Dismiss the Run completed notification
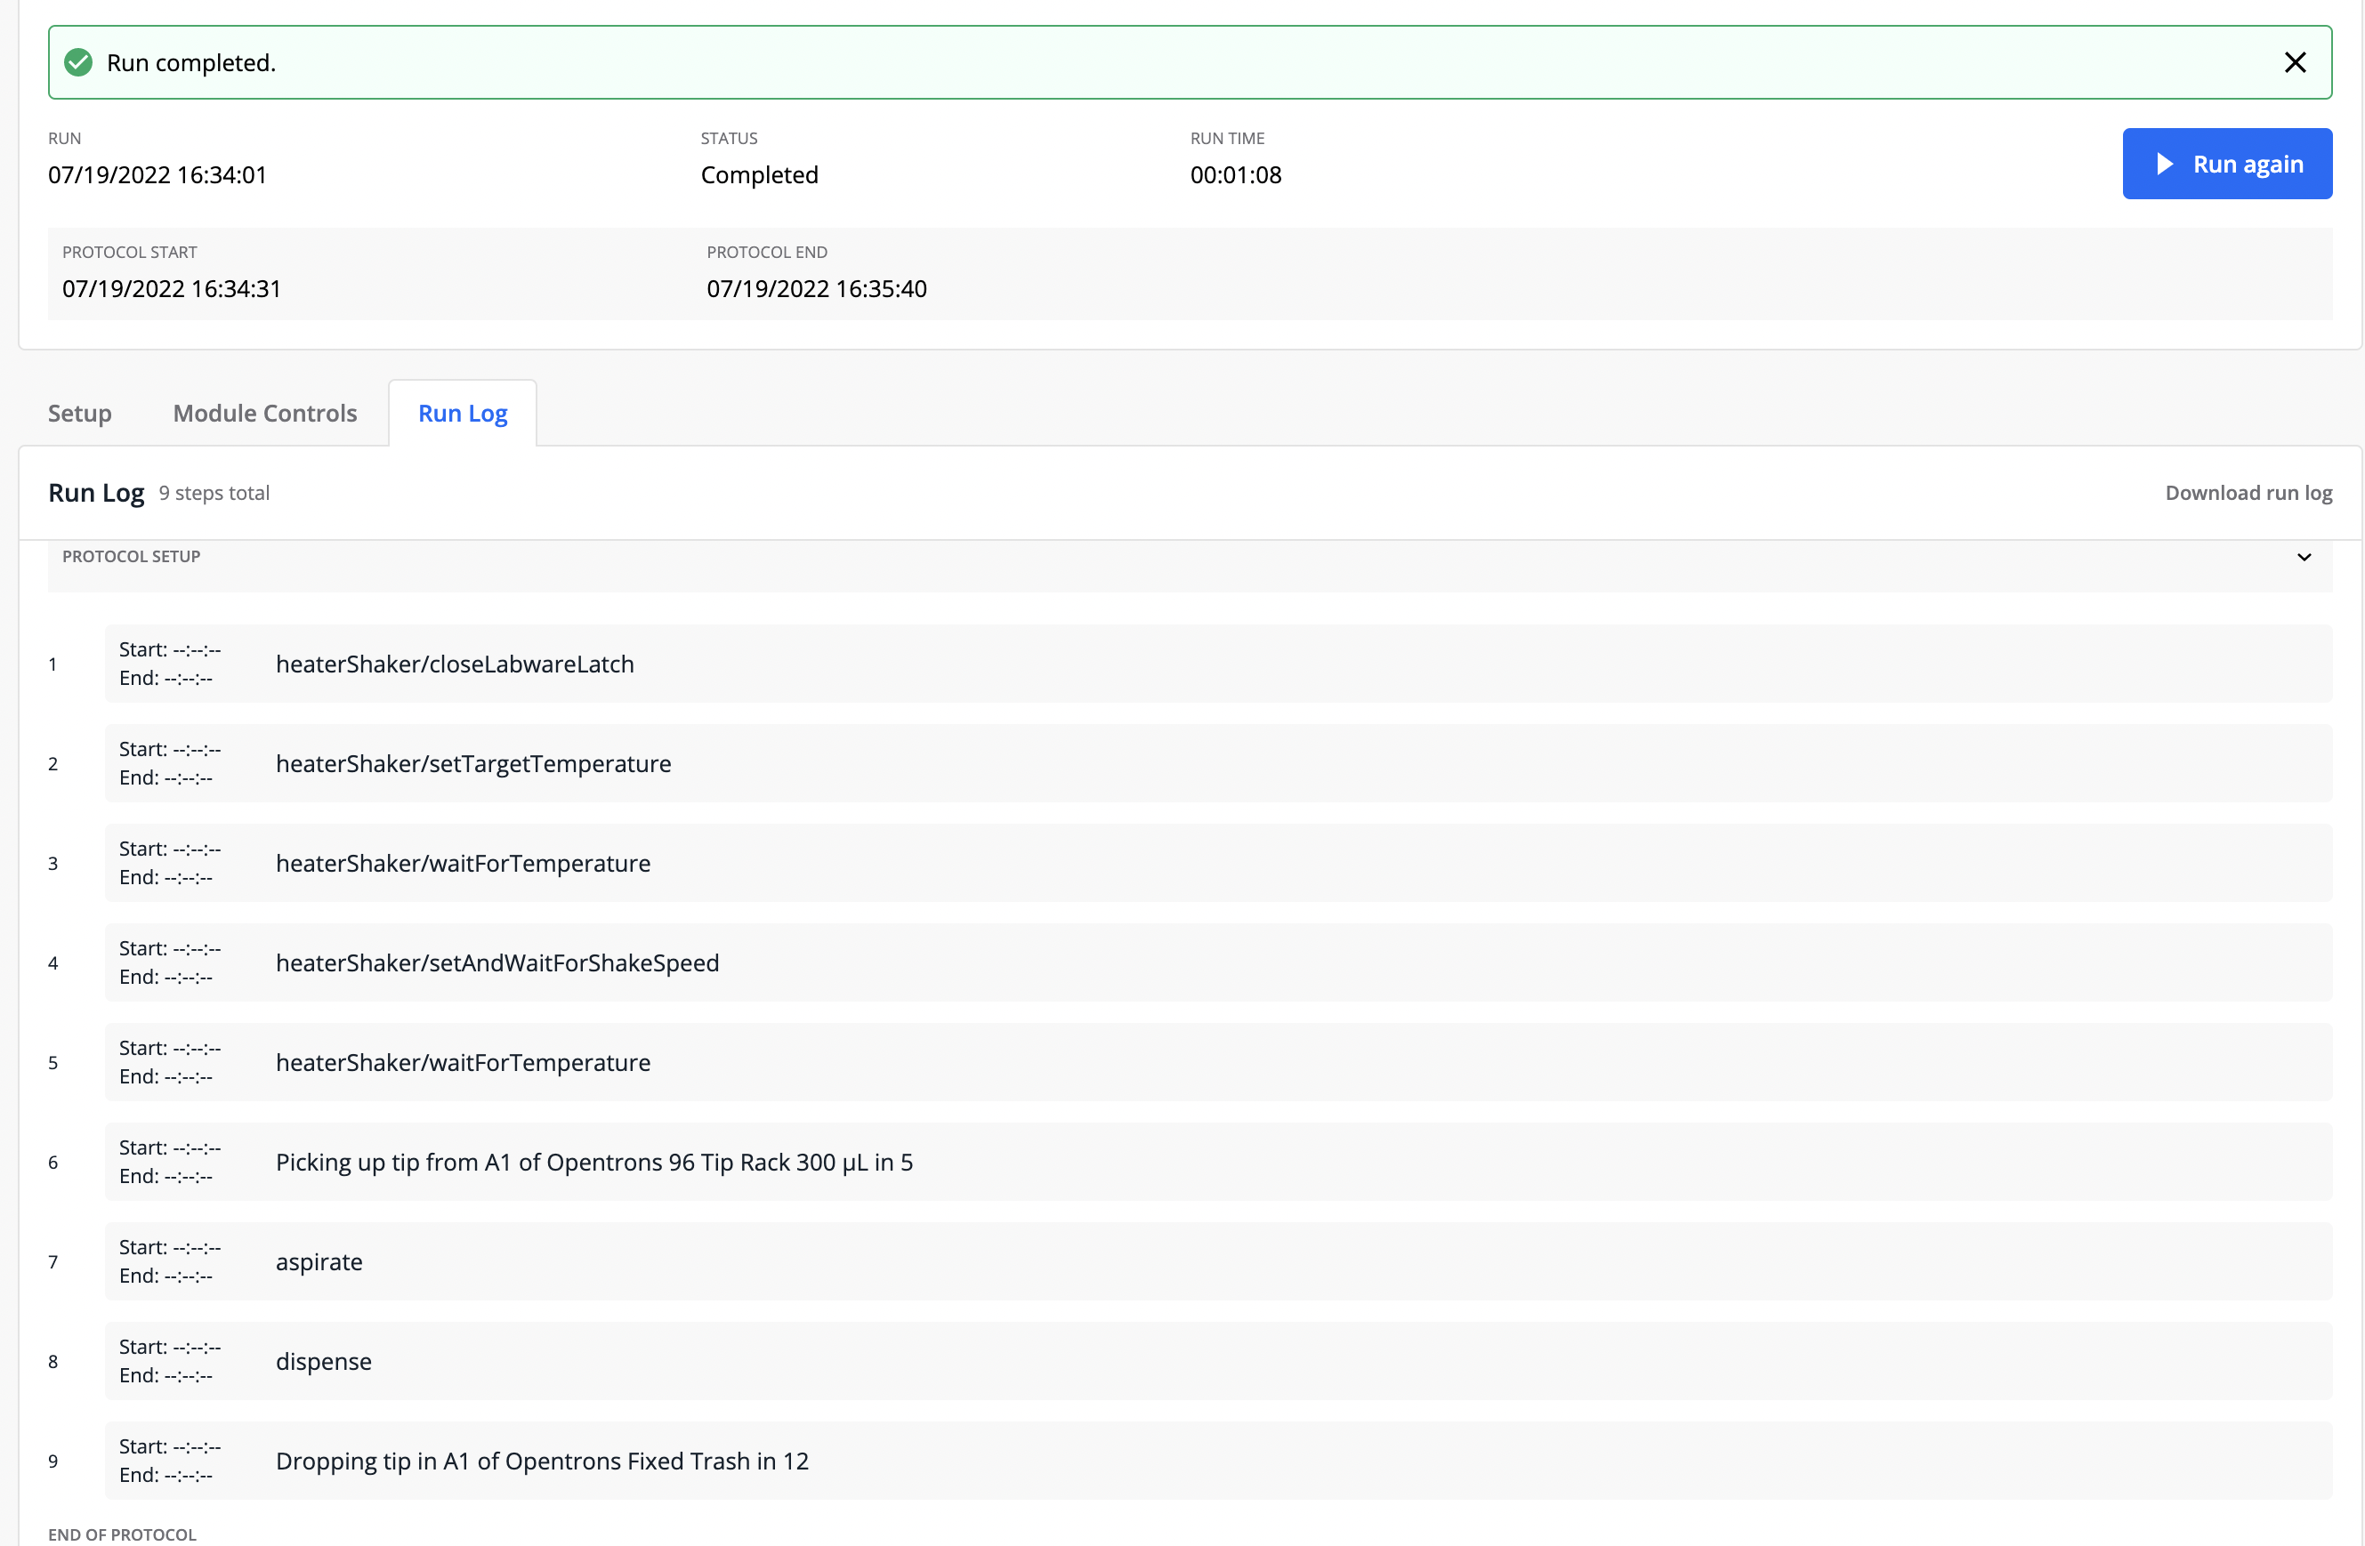 [x=2296, y=61]
